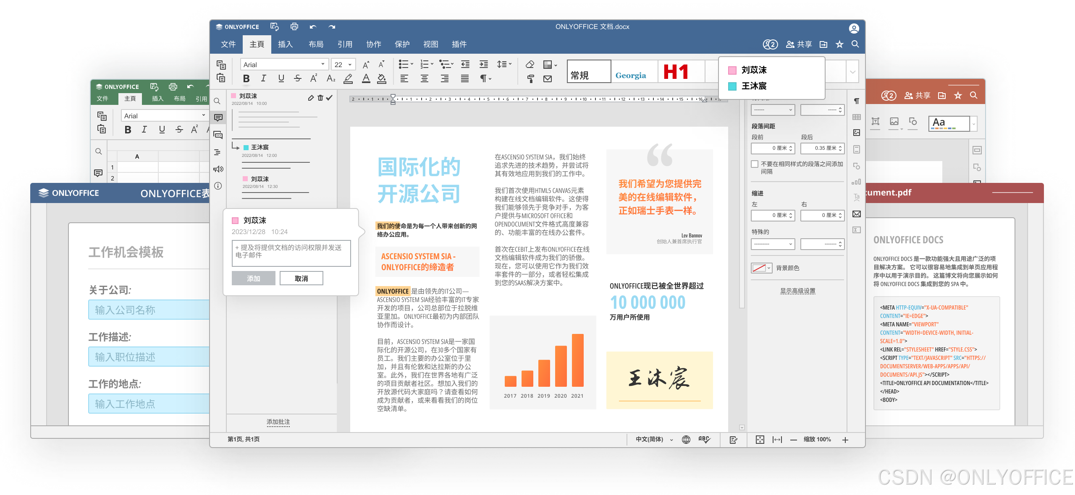This screenshot has width=1075, height=495.
Task: Toggle bold formatting in document toolbar
Action: click(246, 78)
